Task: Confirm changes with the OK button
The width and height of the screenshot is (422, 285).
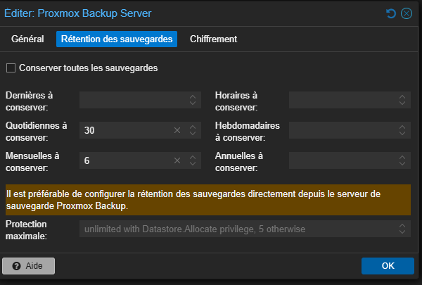Action: (x=388, y=266)
